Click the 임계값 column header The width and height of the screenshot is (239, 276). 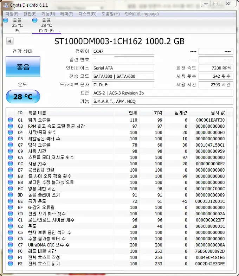tap(177, 113)
